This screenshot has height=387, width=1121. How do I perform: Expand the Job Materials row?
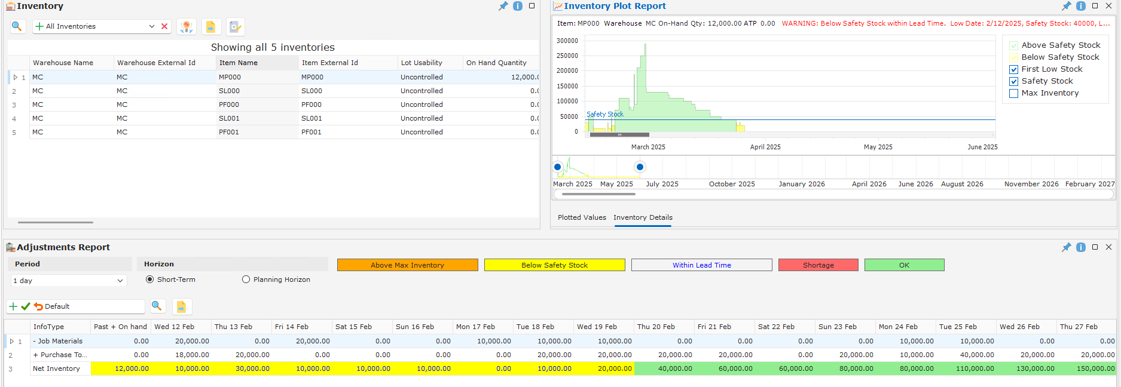point(12,342)
